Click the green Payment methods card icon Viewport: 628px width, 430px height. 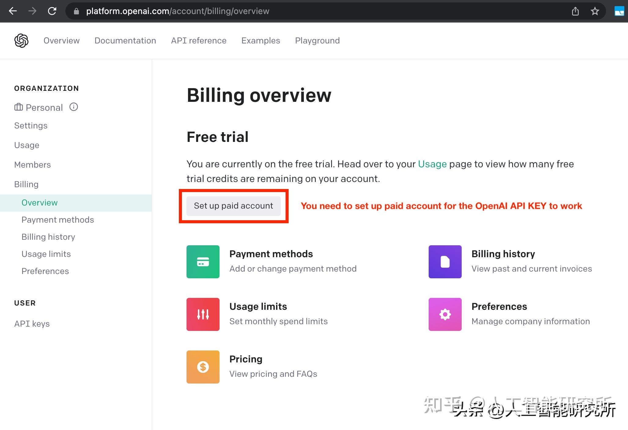(203, 262)
